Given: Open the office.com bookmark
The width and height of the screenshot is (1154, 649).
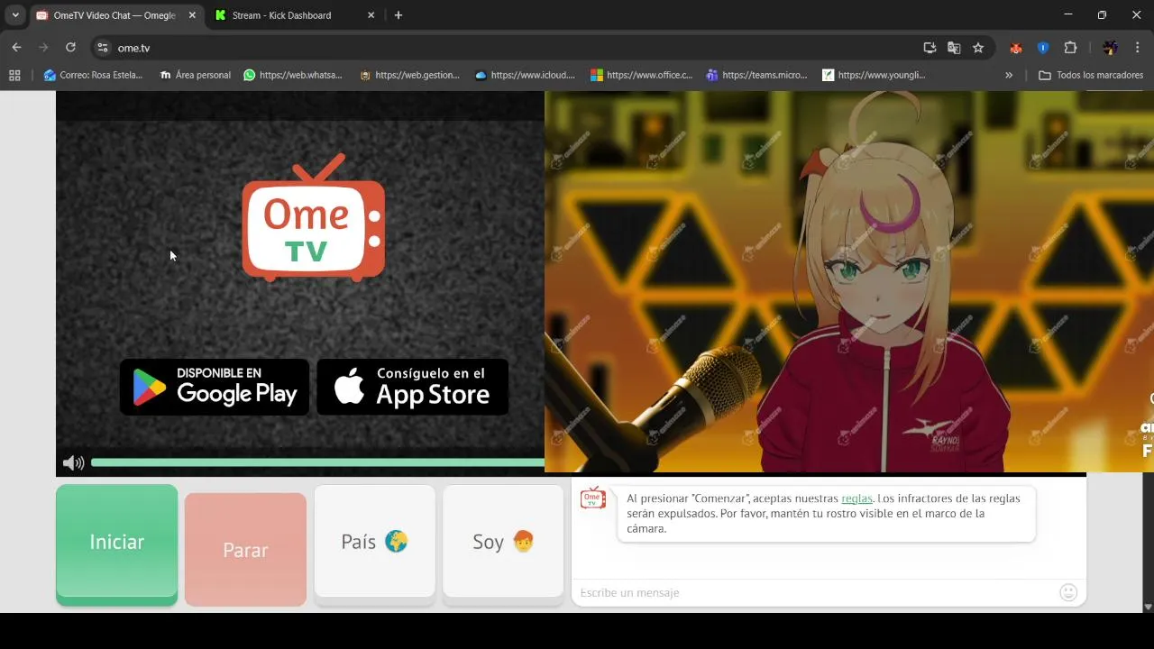Looking at the screenshot, I should 641,75.
